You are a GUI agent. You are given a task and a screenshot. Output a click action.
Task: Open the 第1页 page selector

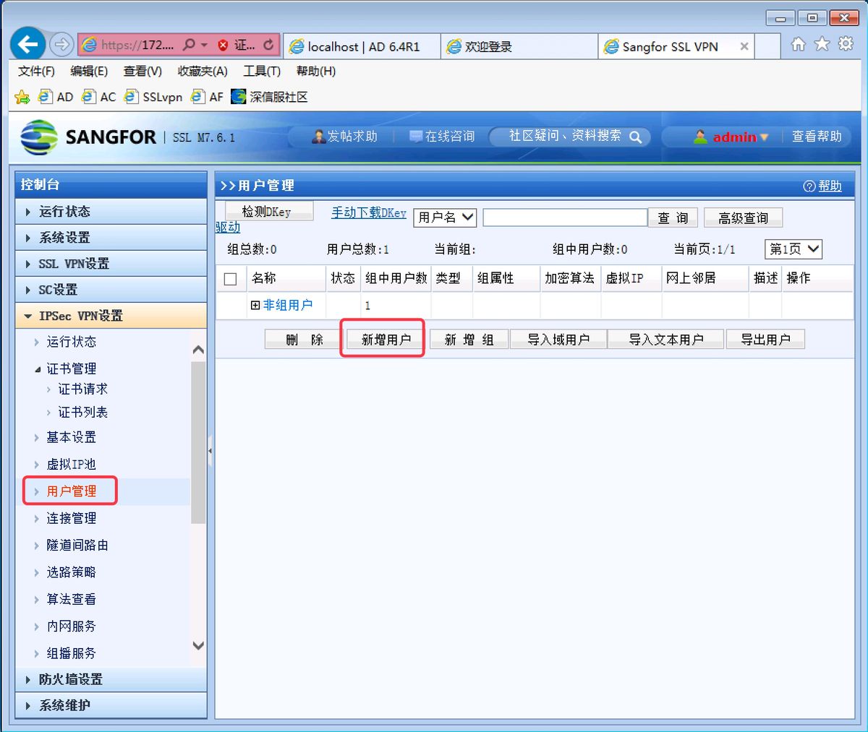(793, 249)
